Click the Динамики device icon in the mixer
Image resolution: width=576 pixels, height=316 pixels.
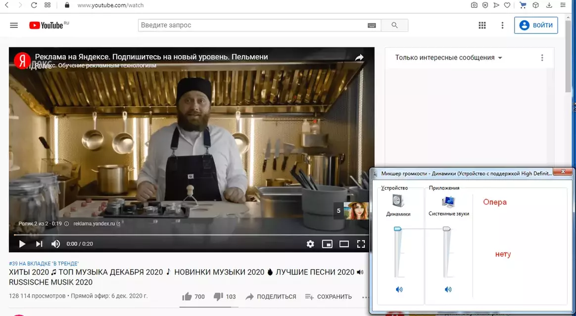398,201
